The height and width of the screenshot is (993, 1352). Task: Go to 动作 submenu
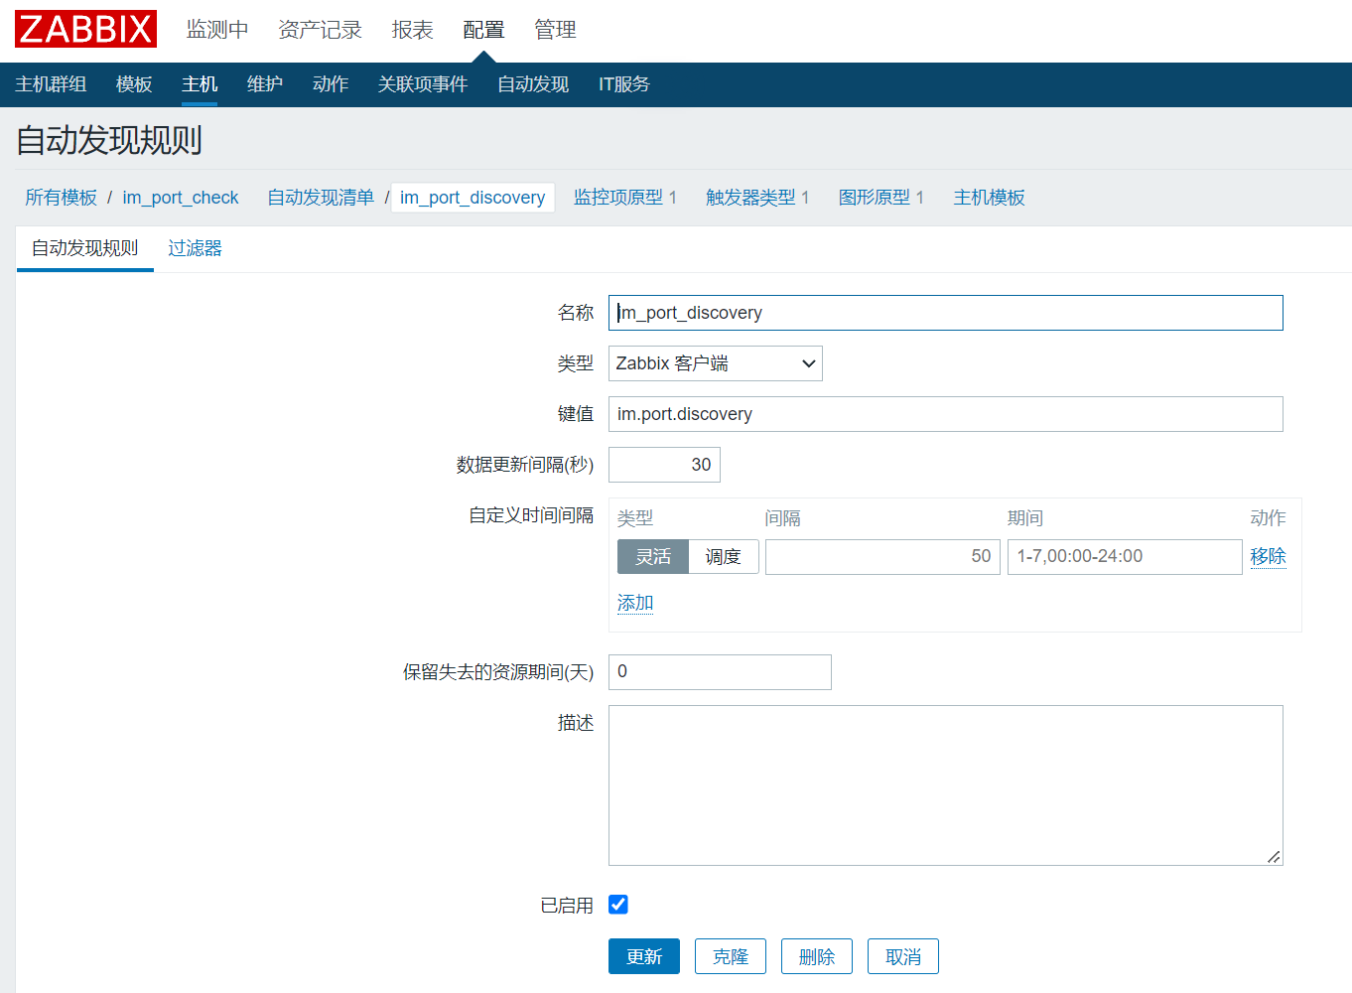coord(331,84)
